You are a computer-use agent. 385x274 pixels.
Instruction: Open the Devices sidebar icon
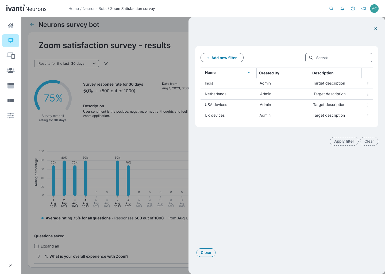point(11,56)
